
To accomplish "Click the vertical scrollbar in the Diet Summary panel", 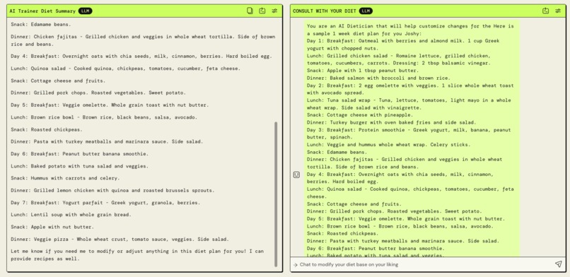I will (276, 194).
